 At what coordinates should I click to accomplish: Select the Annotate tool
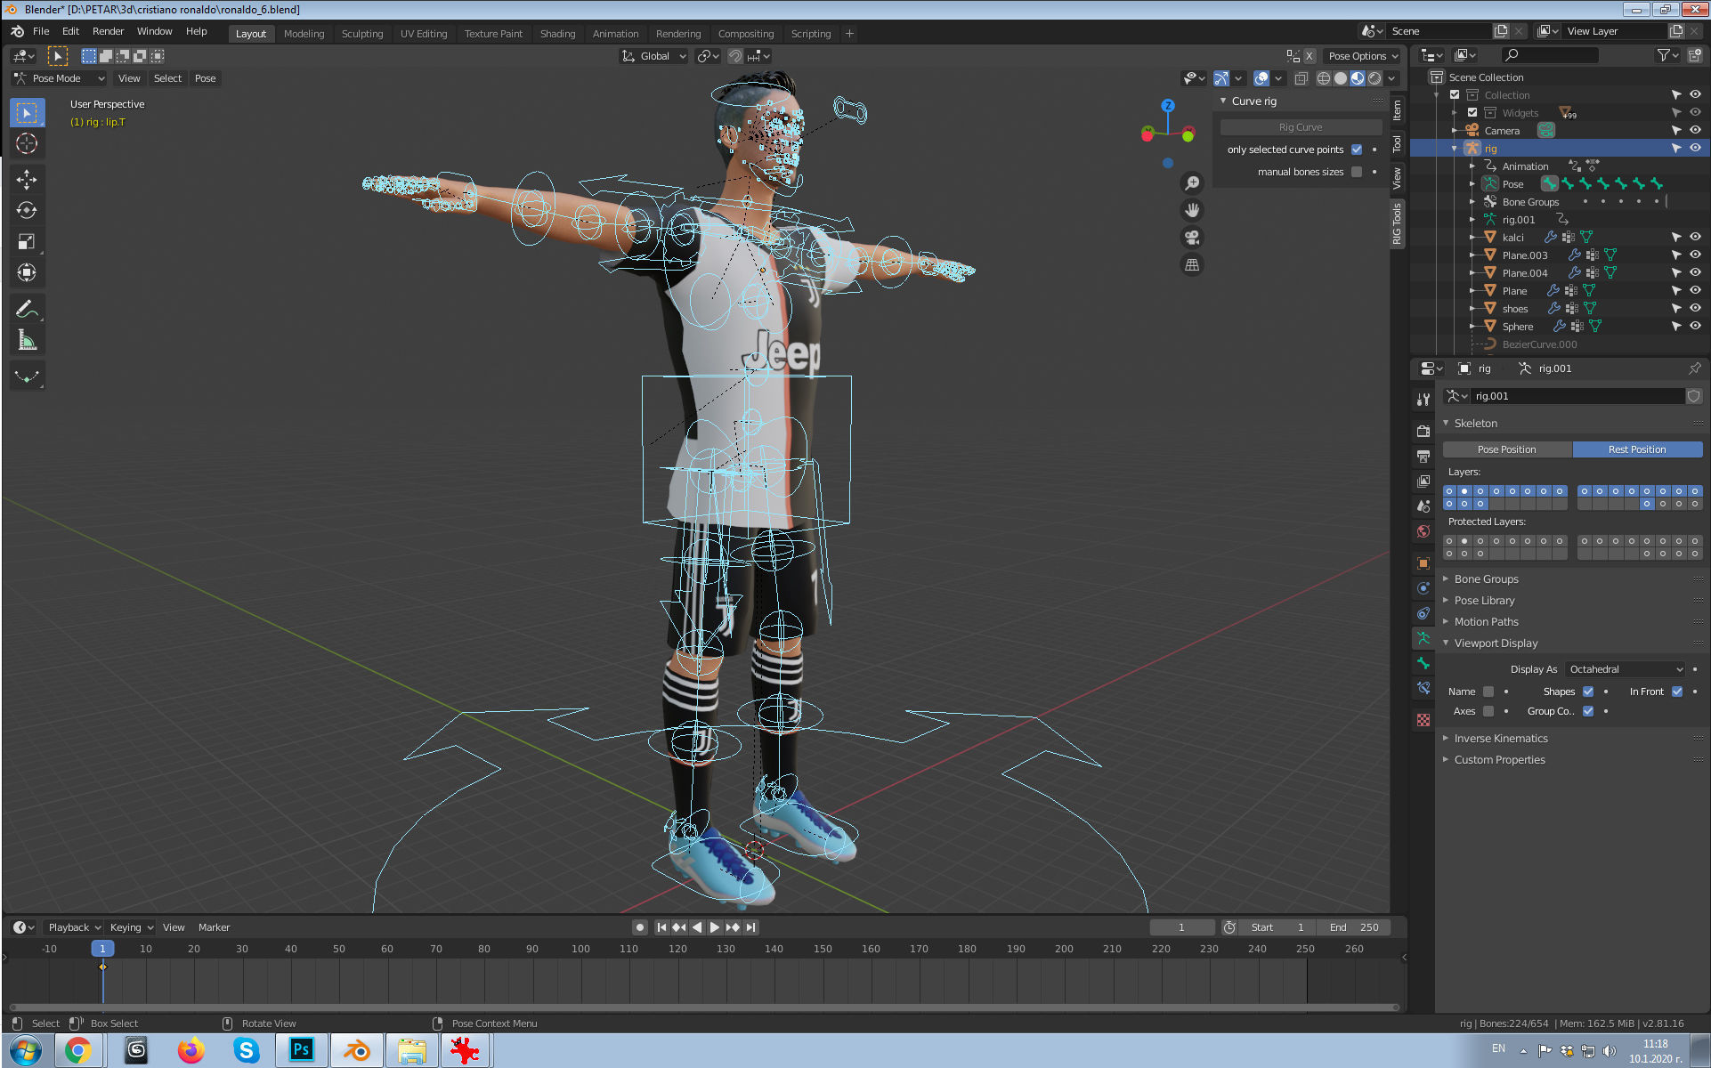point(27,310)
